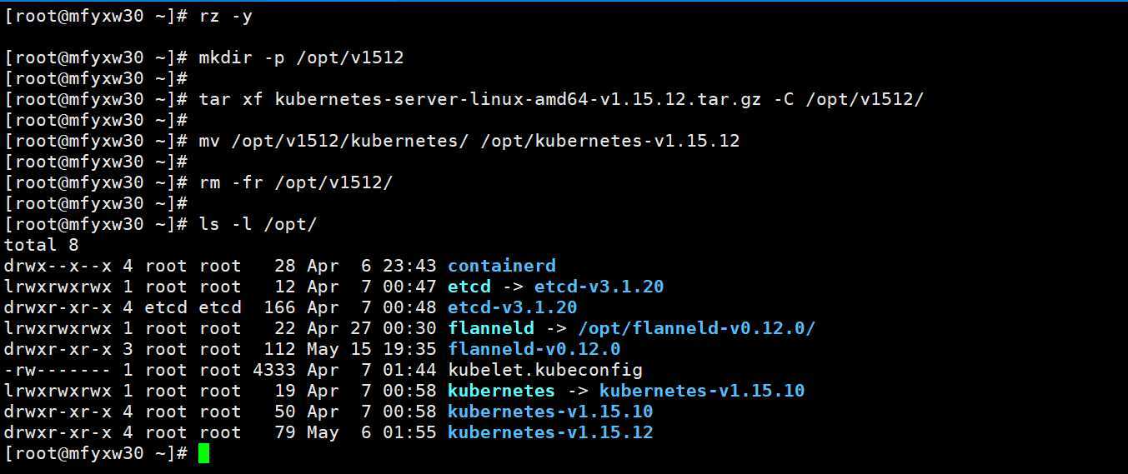This screenshot has height=474, width=1128.
Task: Click the kubernetes-v1.15.10 symlink target after the arrow
Action: [x=702, y=391]
